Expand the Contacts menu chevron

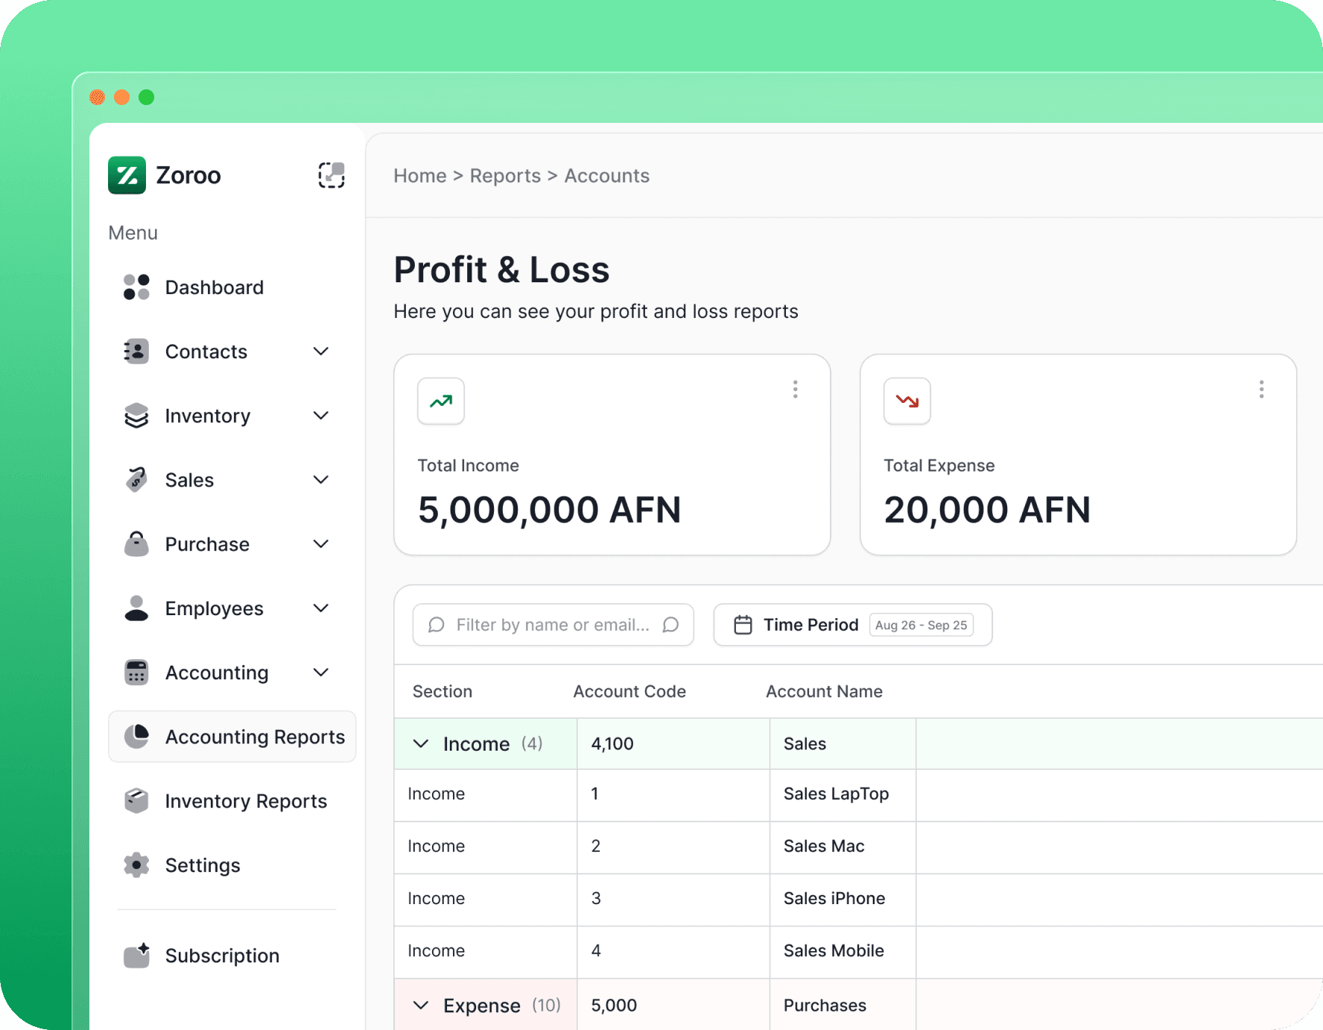(x=321, y=352)
